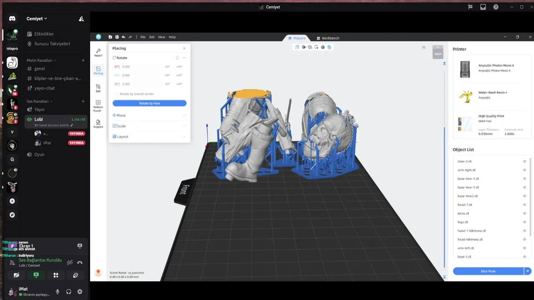Viewport: 534px width, 300px height.
Task: Open Discord help question mark icon
Action: point(496,7)
